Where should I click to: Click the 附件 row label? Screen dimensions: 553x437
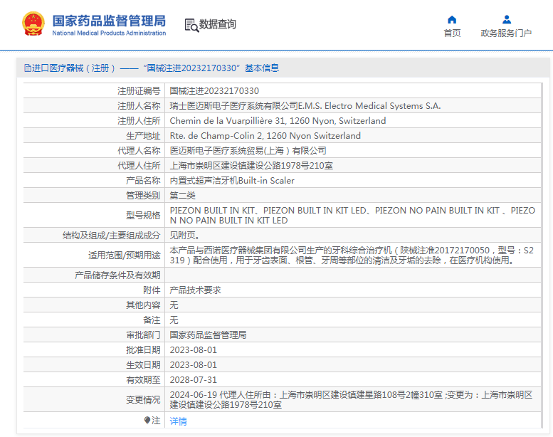pyautogui.click(x=152, y=290)
